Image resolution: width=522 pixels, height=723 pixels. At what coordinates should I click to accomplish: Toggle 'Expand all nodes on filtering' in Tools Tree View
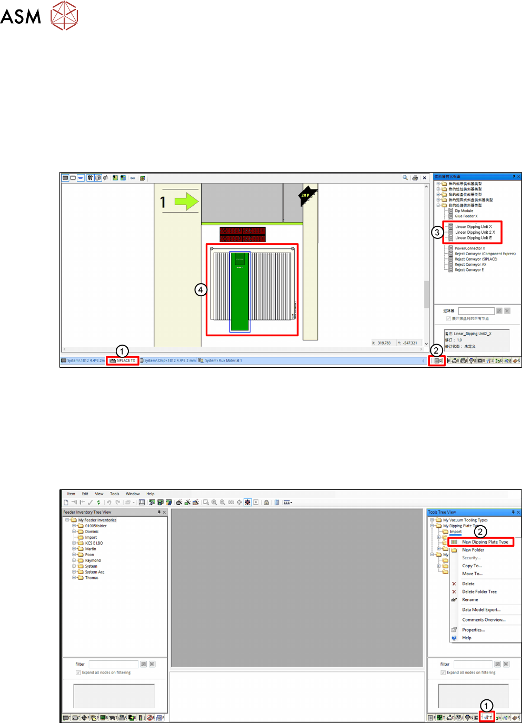443,672
